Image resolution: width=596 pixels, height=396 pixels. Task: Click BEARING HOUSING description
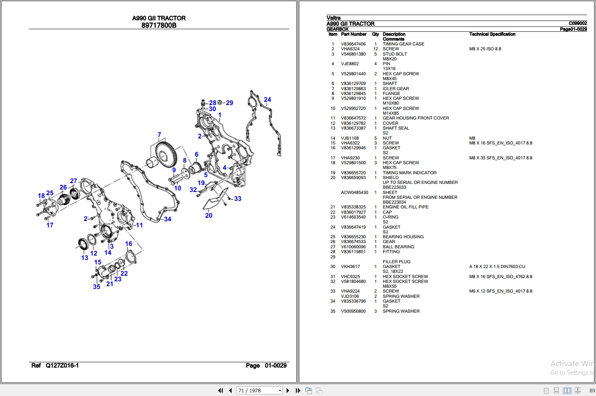(403, 237)
